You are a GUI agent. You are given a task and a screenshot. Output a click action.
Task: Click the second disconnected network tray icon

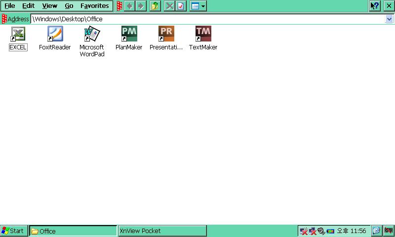coord(313,231)
